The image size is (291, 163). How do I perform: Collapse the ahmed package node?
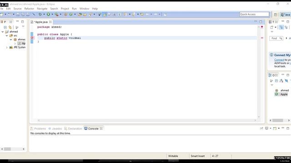(x=11, y=39)
